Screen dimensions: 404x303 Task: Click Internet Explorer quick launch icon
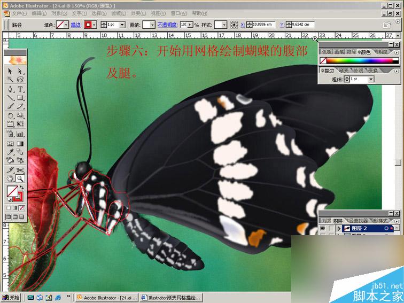58,298
